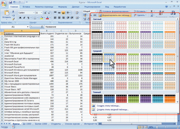The width and height of the screenshot is (180, 129).
Task: Zoom in with the plus button
Action: click(x=178, y=127)
